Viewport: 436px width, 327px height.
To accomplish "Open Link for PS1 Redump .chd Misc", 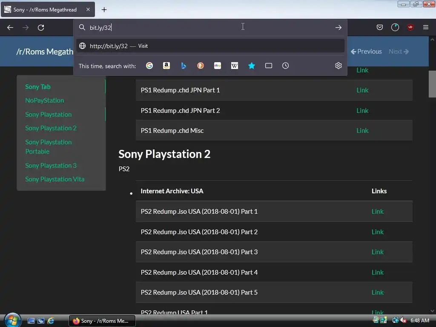I will (362, 131).
